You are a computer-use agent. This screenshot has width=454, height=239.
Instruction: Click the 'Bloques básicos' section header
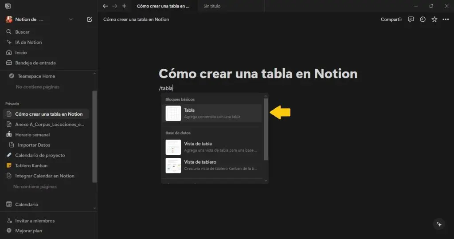tap(180, 99)
